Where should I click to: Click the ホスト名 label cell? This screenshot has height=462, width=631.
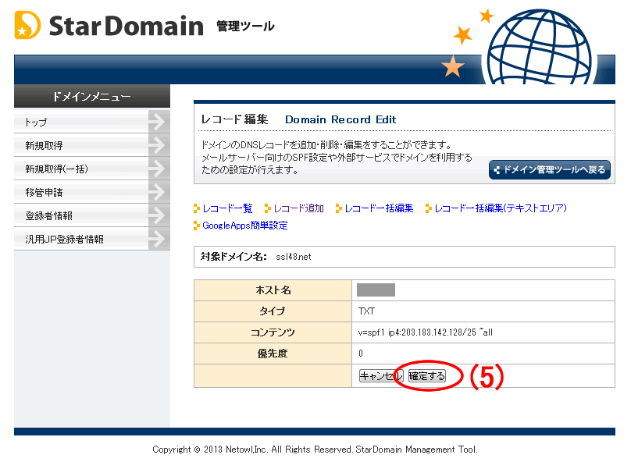point(273,290)
